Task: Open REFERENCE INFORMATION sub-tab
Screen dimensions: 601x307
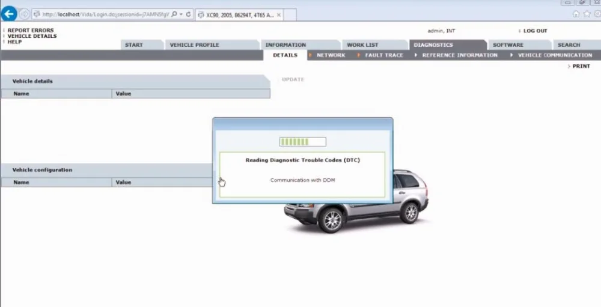Action: pos(460,55)
